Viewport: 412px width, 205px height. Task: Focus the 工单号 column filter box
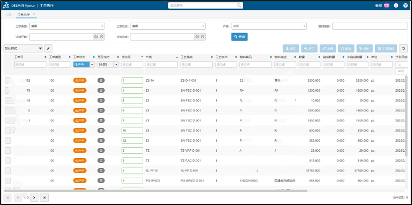(x=30, y=64)
